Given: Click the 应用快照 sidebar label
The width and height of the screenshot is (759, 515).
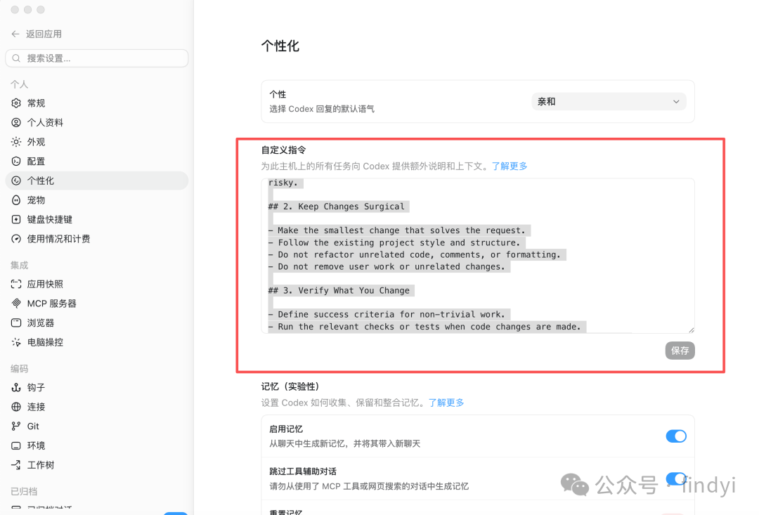Looking at the screenshot, I should [x=45, y=284].
